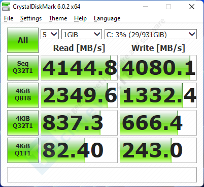The height and width of the screenshot is (187, 204).
Task: Click the Seq read result 4144.8
Action: coord(79,68)
